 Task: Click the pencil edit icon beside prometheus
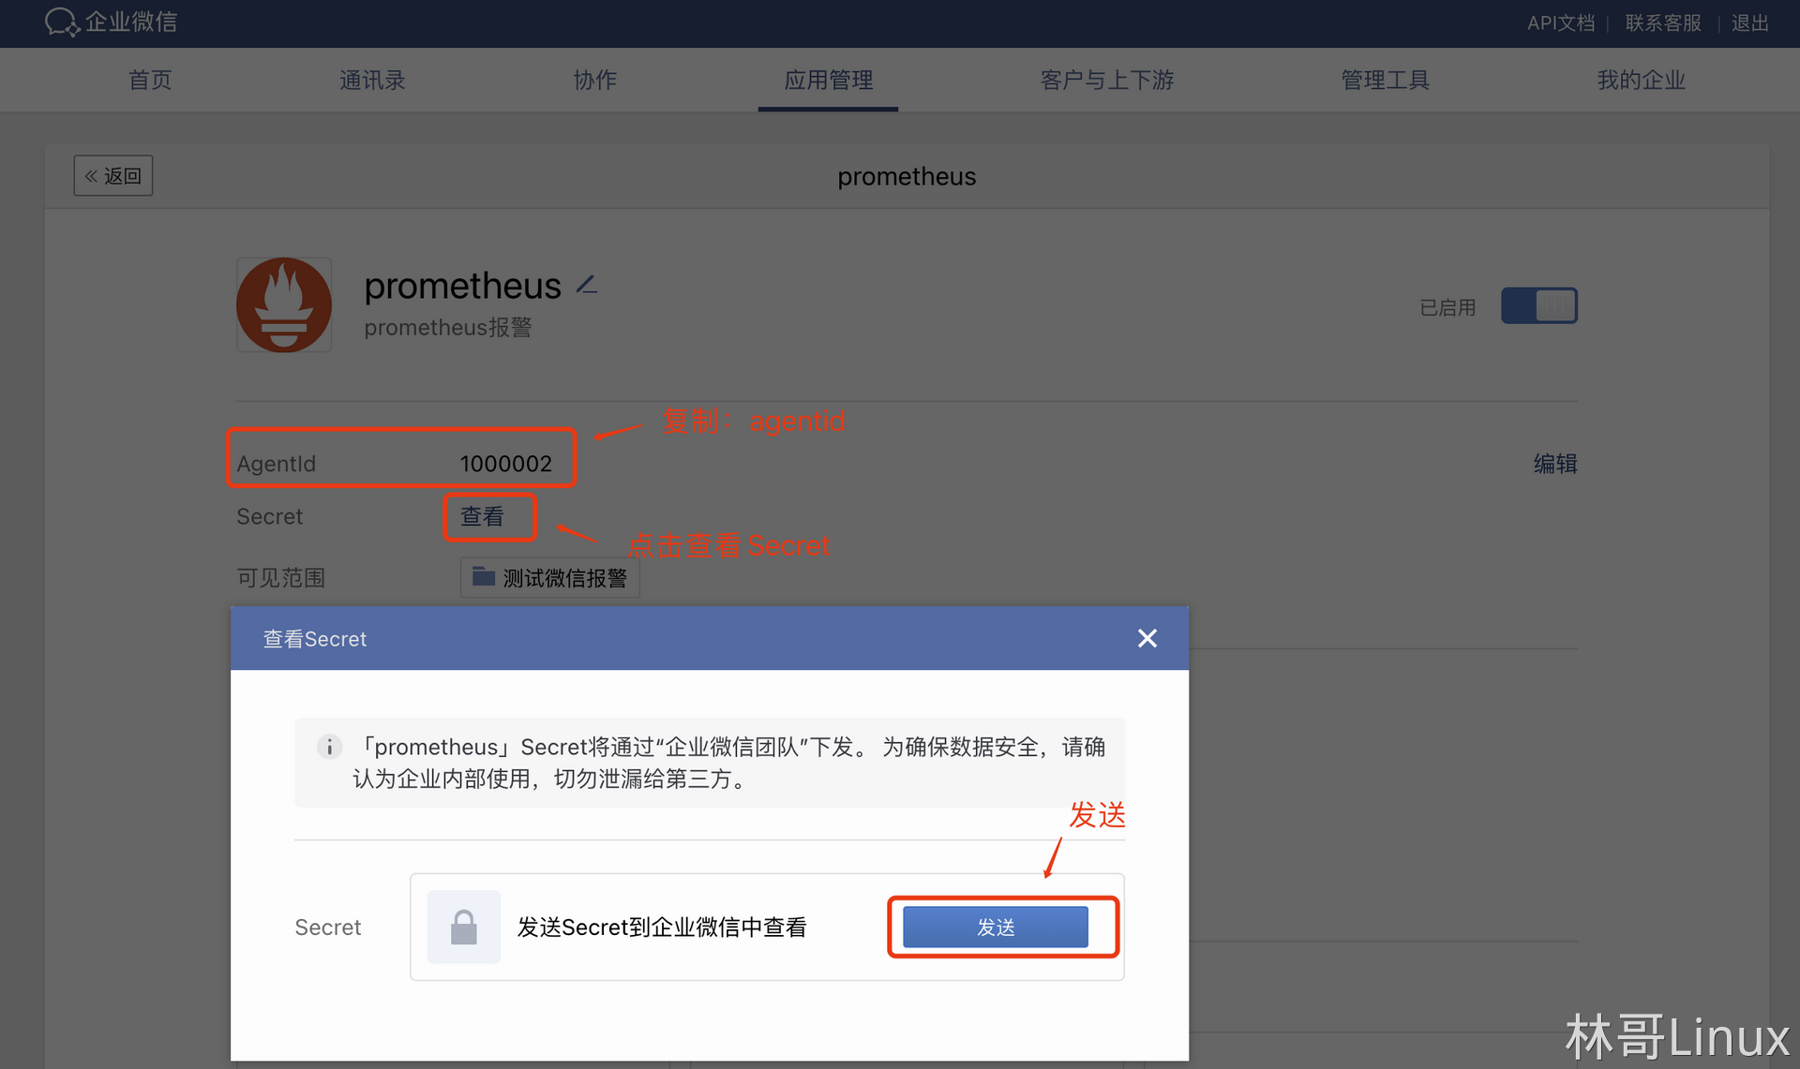[587, 284]
